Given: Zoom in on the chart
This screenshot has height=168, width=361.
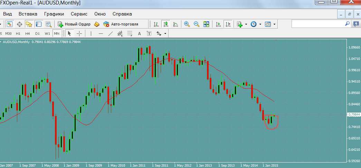Looking at the screenshot, I should (x=187, y=24).
